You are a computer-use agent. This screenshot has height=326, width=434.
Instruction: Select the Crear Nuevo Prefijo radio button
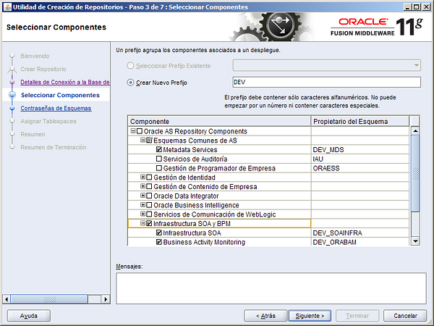click(130, 83)
